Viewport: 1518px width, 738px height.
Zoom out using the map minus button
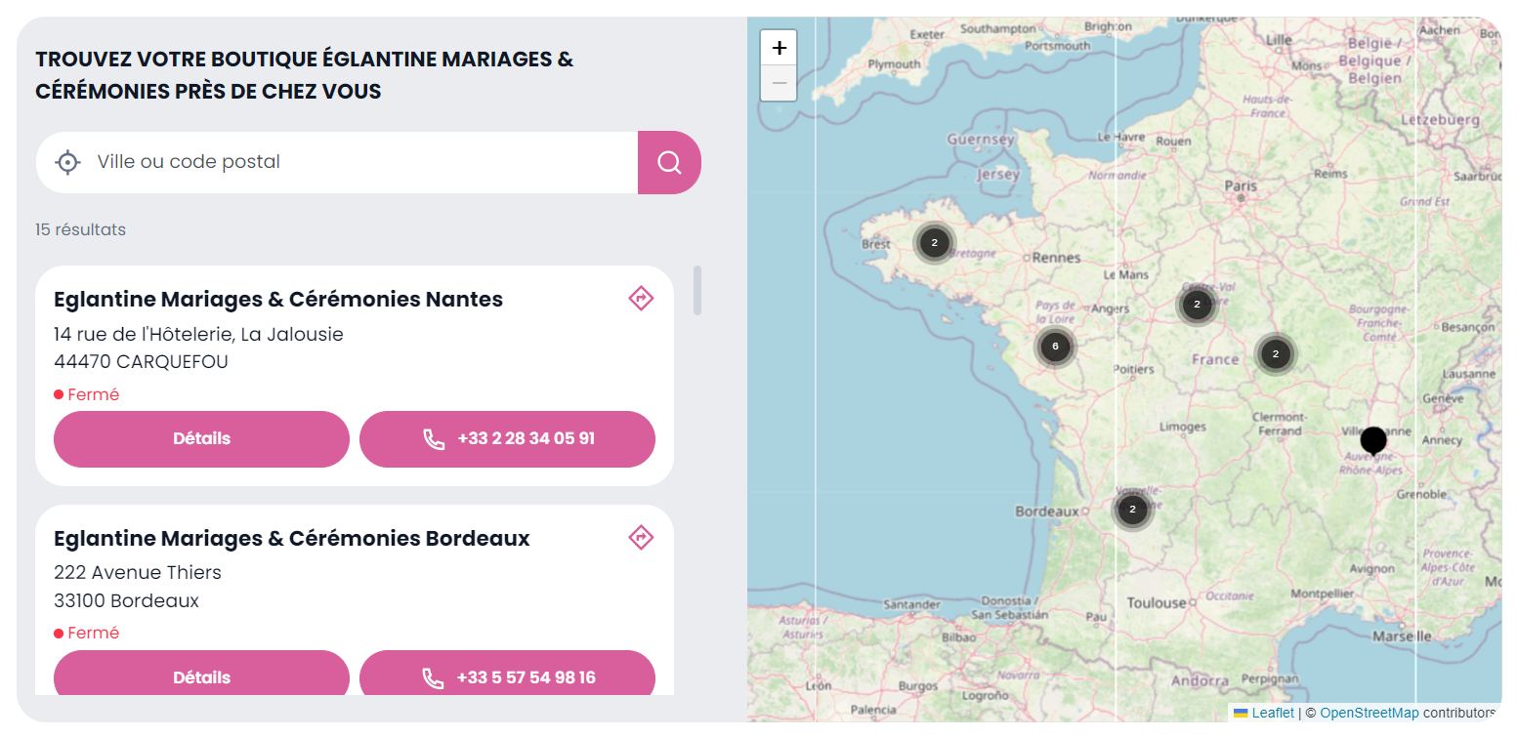(x=779, y=84)
